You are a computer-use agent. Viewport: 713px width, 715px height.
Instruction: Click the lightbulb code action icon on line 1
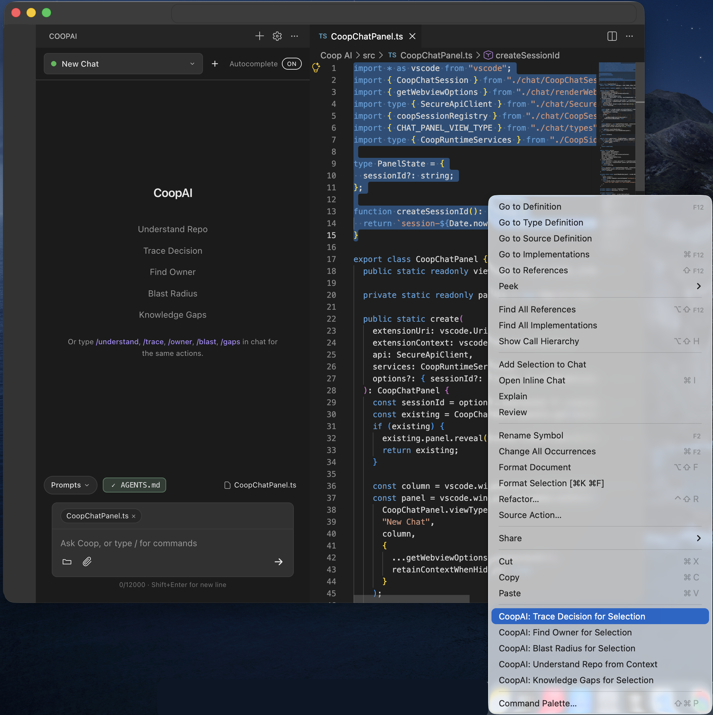point(316,68)
